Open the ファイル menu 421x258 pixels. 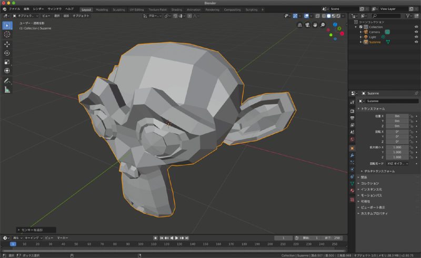point(14,9)
